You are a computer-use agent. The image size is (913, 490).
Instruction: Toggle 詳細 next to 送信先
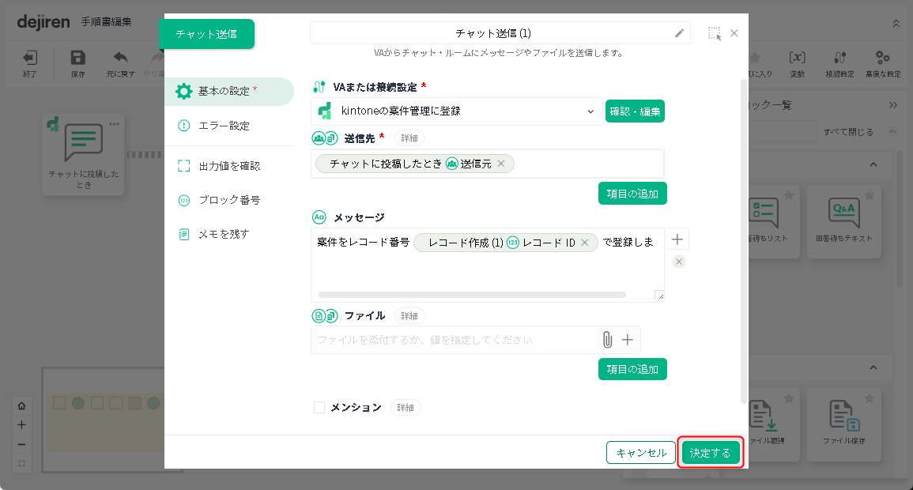[x=409, y=138]
